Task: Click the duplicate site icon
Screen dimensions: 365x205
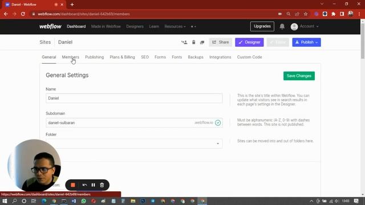Action: point(202,42)
